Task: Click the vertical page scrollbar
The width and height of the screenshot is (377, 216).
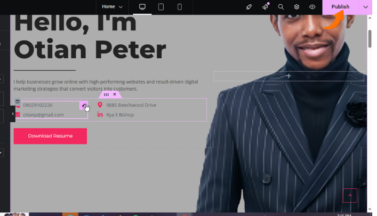Action: (370, 38)
